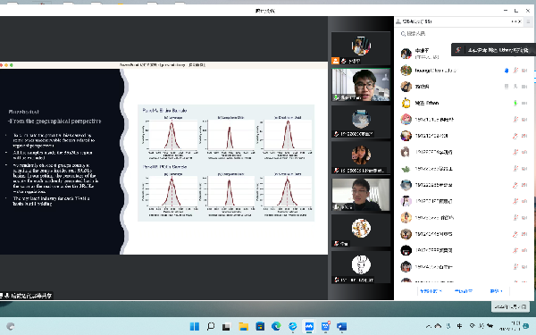Click the input method indicator in system tray

460,326
